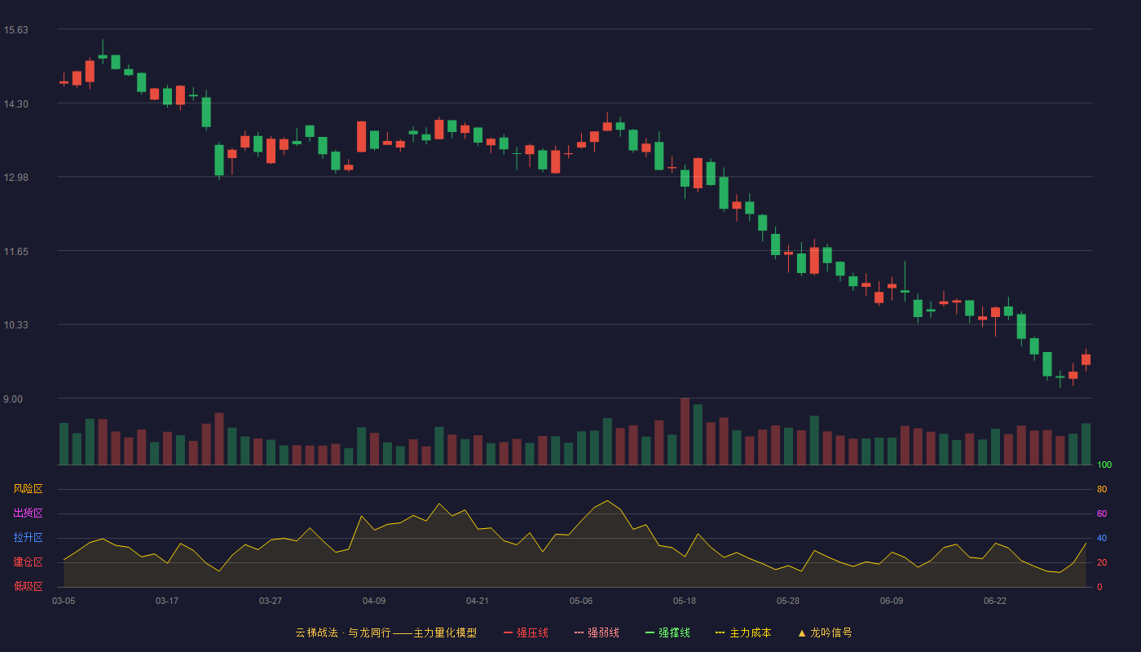The image size is (1141, 652).
Task: Click the green 100 indicator scale value
Action: click(x=1104, y=465)
